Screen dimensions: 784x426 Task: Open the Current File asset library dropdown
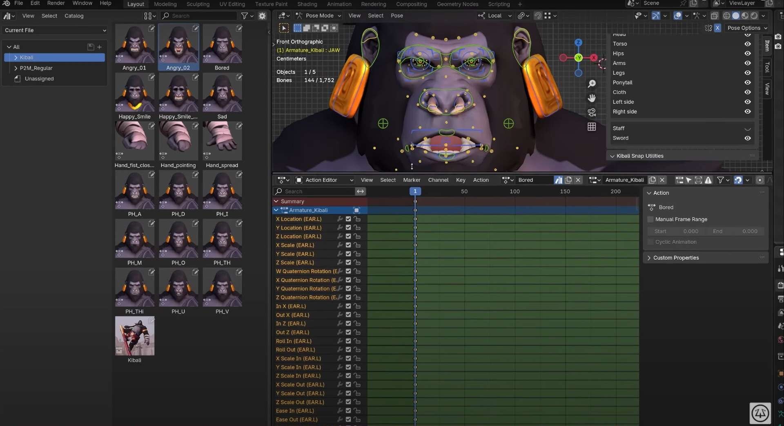pyautogui.click(x=55, y=30)
